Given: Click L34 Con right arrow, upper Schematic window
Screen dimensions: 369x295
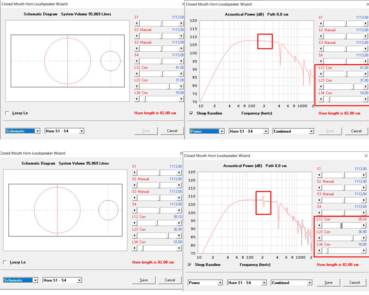Looking at the screenshot, I should 181,99.
